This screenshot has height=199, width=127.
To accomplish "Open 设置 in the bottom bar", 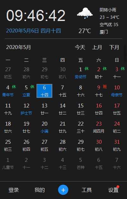I will (113, 190).
